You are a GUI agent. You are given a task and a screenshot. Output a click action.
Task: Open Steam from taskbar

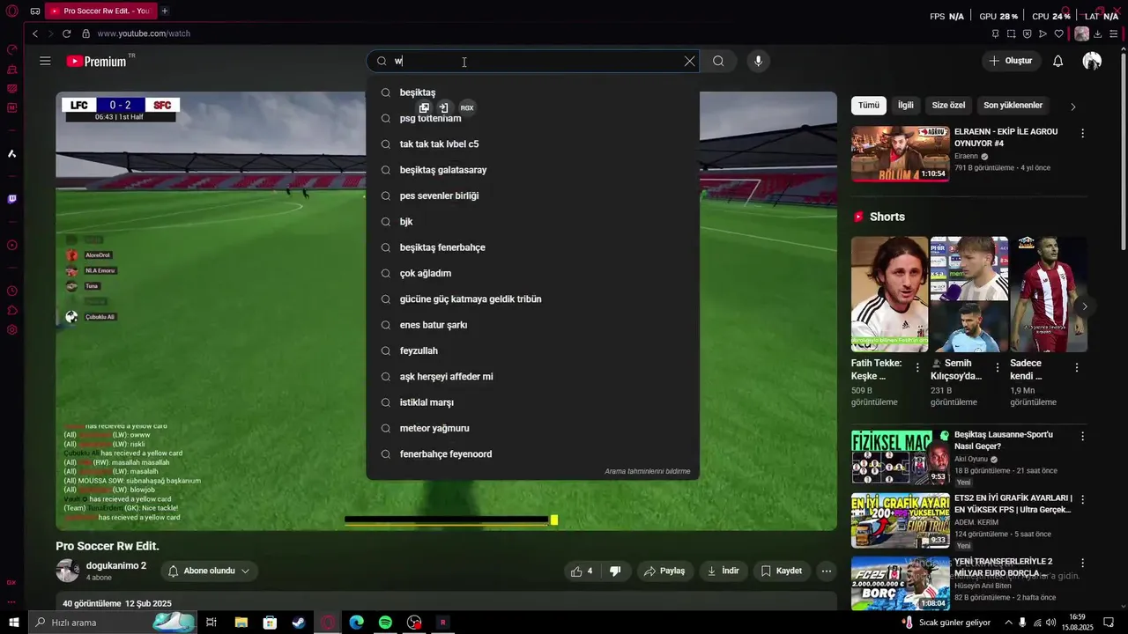pos(299,623)
